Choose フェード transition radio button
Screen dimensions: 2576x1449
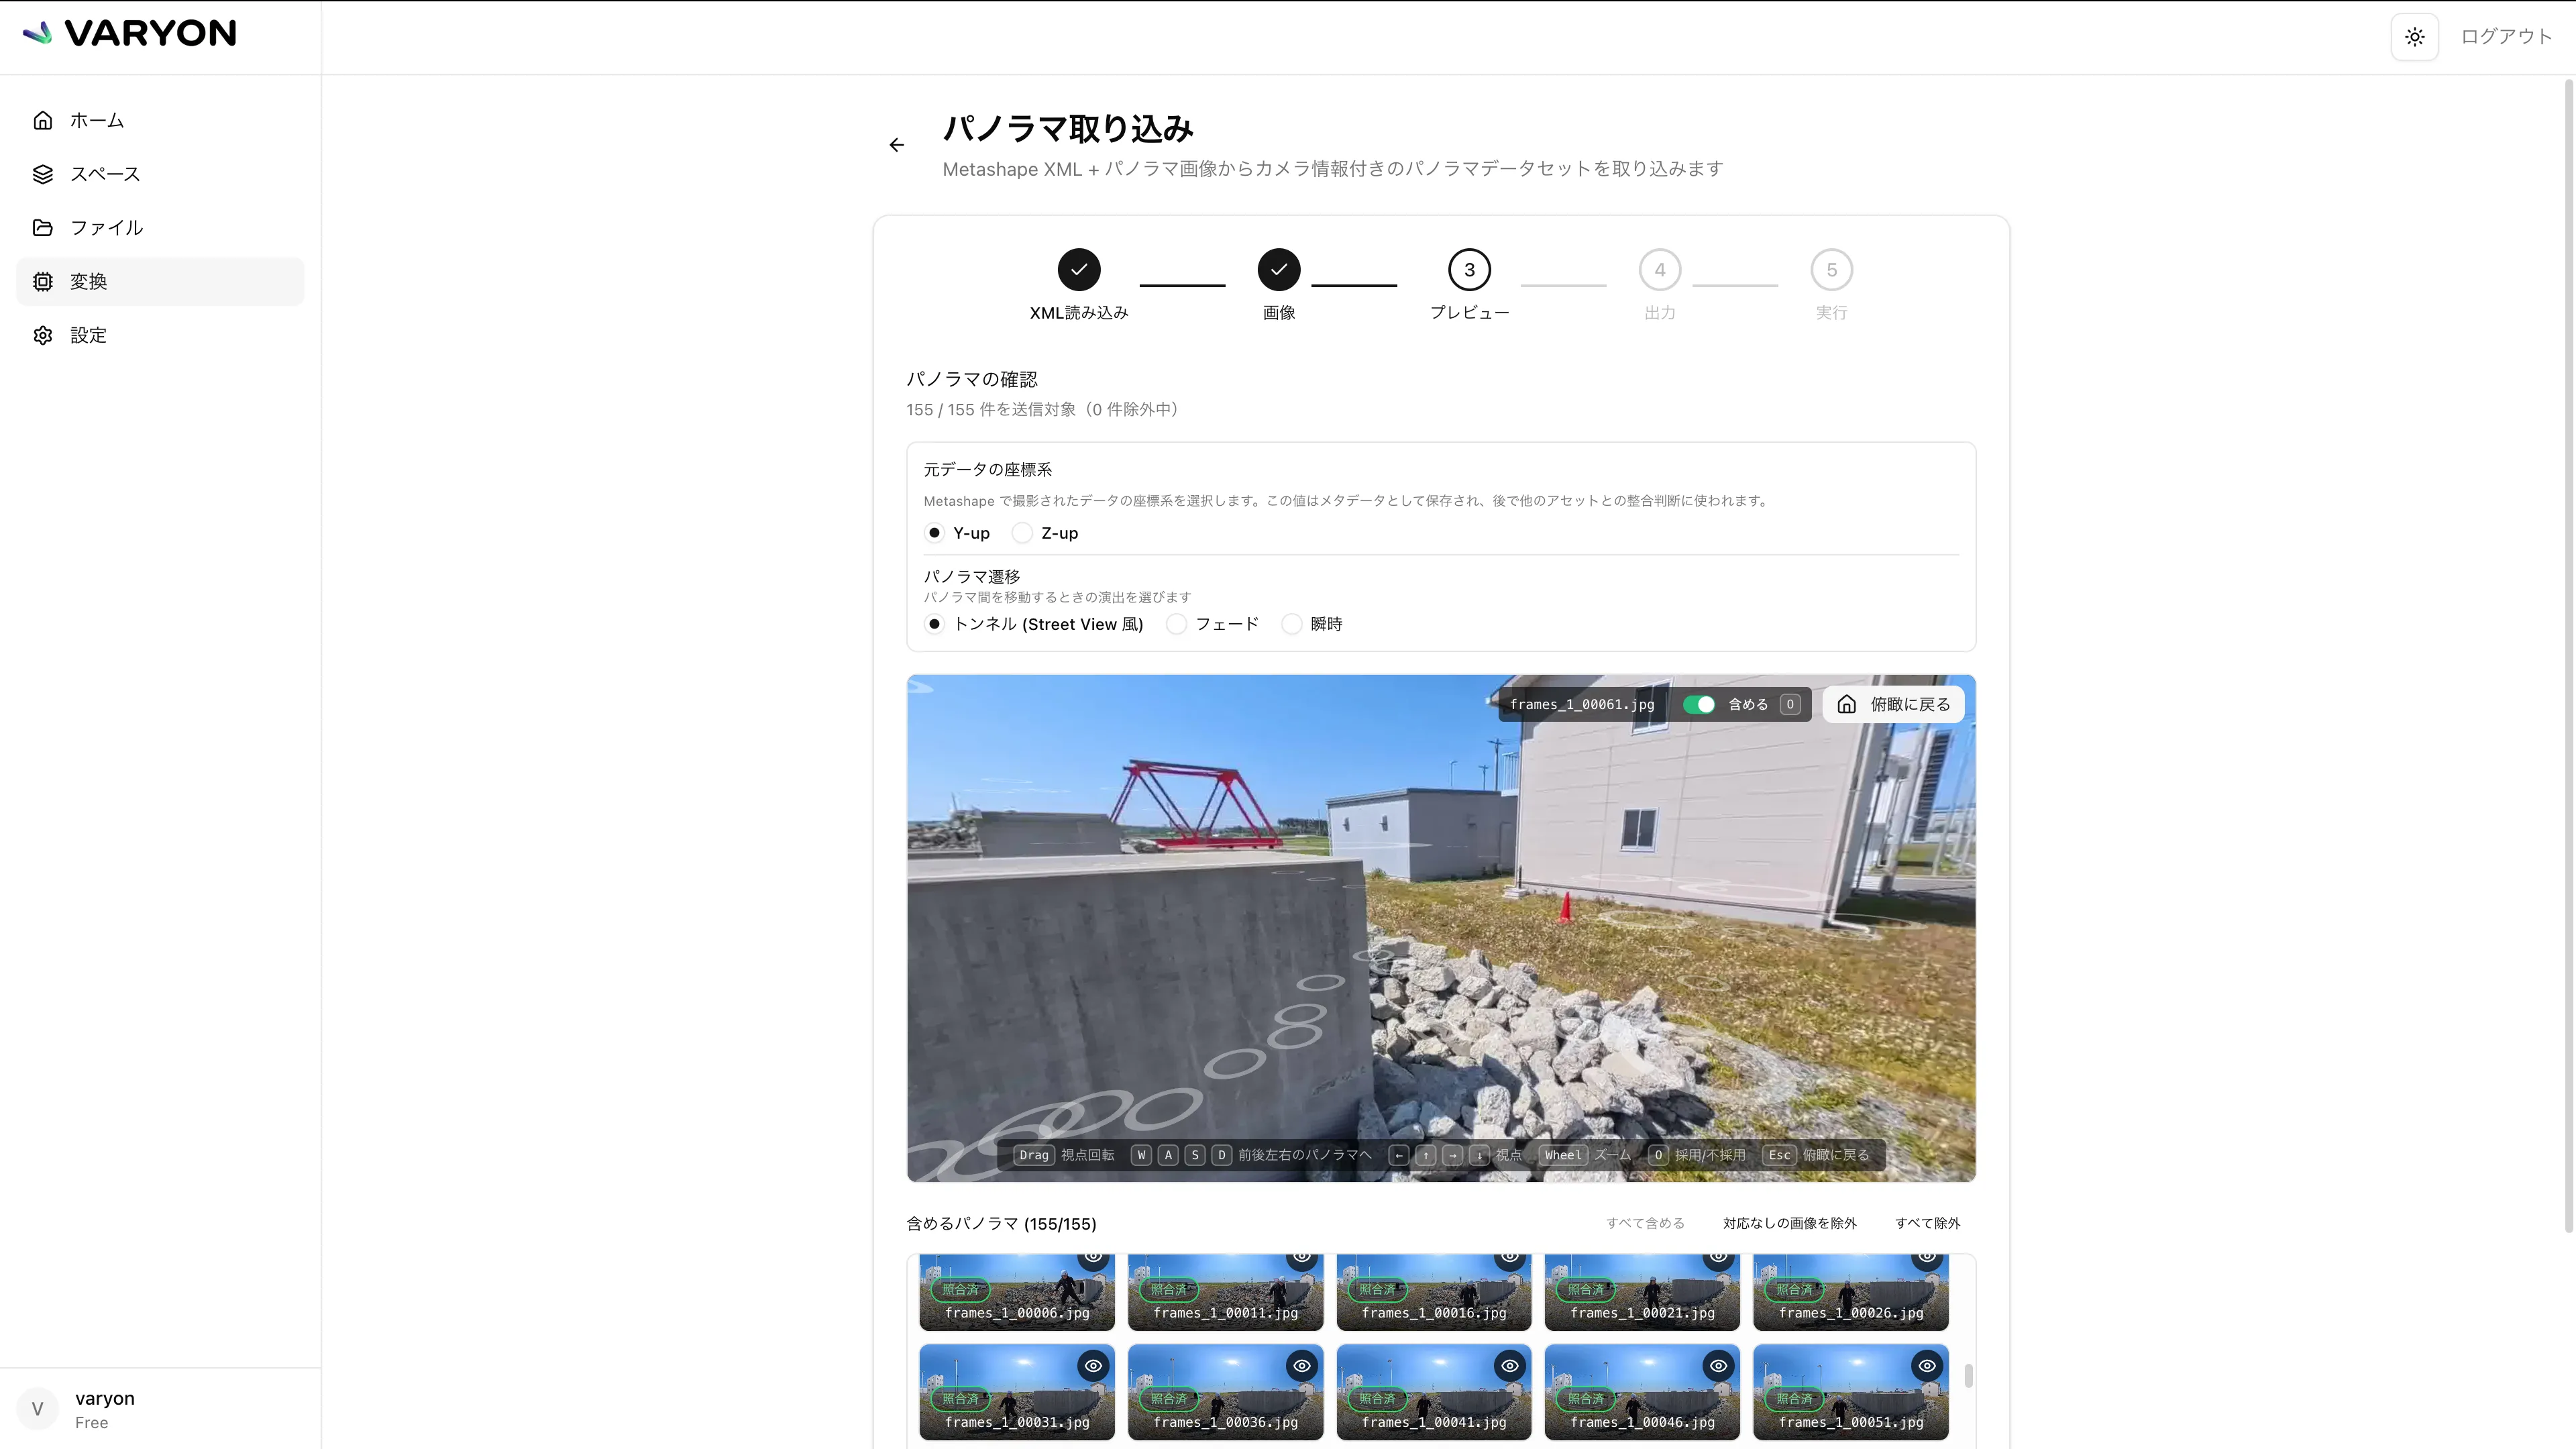[x=1177, y=624]
